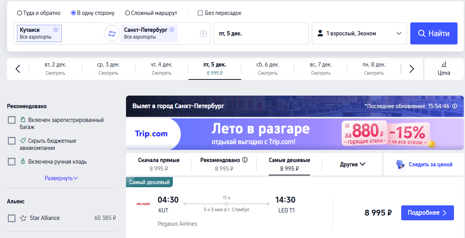Sort by Рекомендовано tab
The height and width of the screenshot is (238, 465).
pos(224,164)
